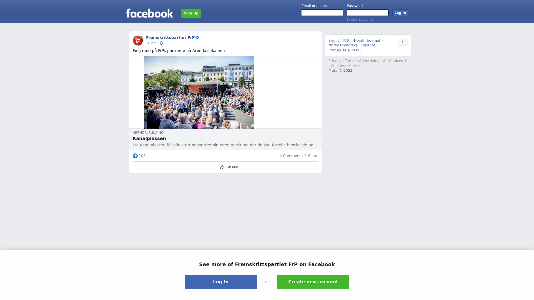
Task: Open the Forgot account? link
Action: pos(360,19)
